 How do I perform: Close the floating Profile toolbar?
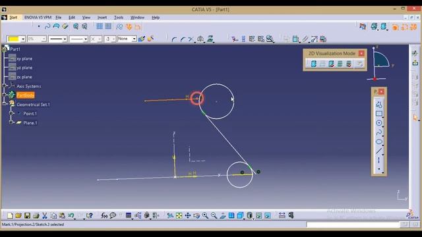(x=381, y=92)
